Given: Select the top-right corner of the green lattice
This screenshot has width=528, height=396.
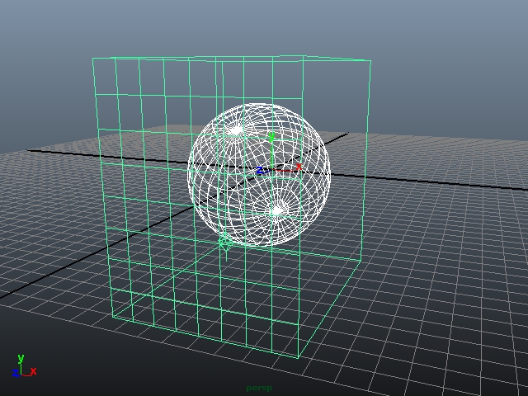Looking at the screenshot, I should click(370, 62).
